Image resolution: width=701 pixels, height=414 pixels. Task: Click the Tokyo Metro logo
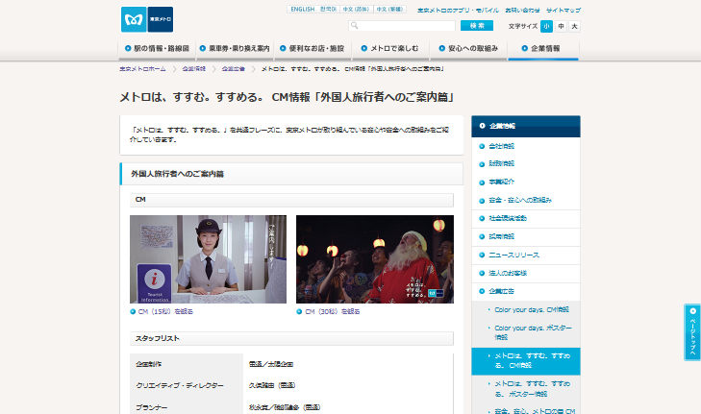[147, 19]
